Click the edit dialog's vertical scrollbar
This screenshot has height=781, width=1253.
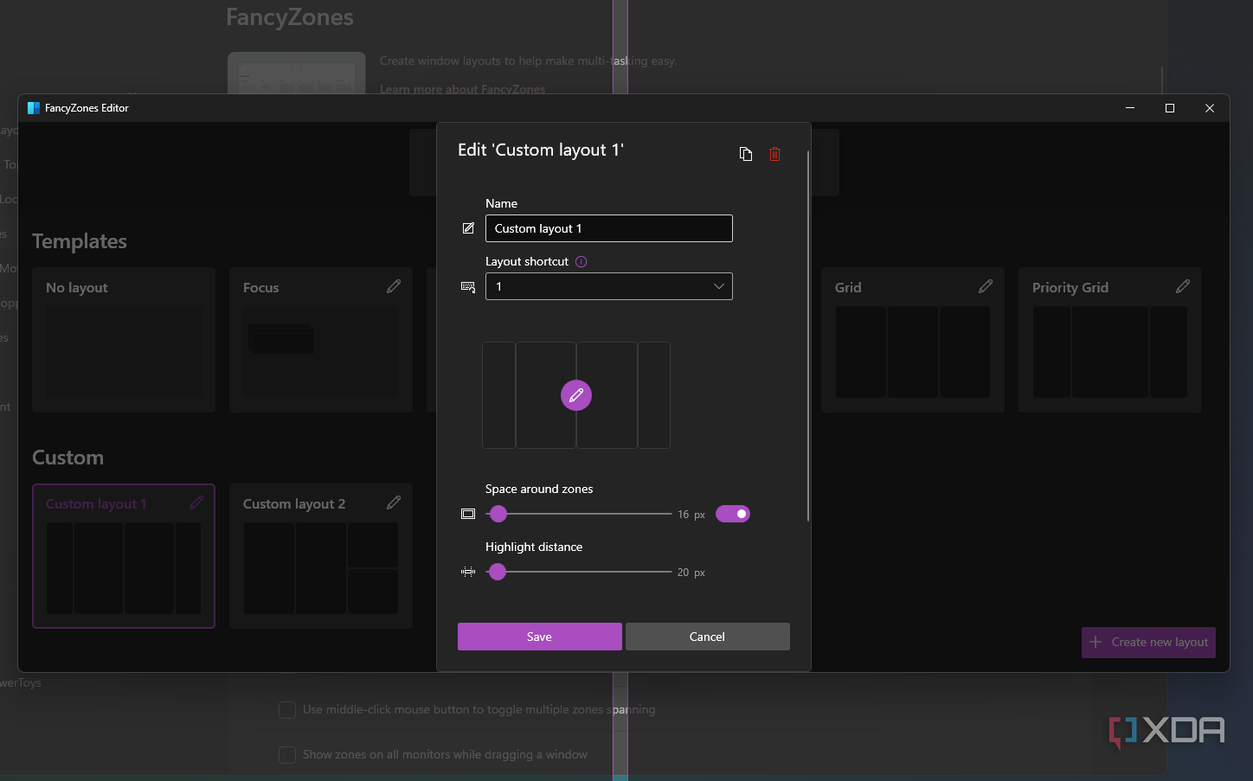(808, 336)
